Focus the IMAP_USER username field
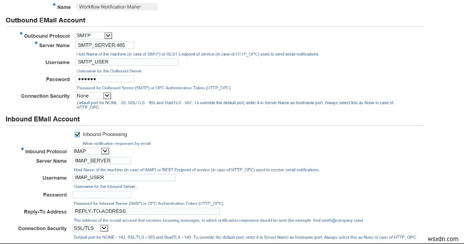Viewport: 464px width, 244px height. coord(123,178)
